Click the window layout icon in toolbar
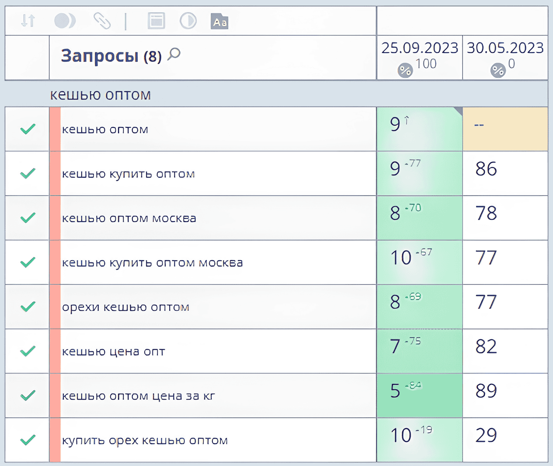553x466 pixels. [156, 21]
